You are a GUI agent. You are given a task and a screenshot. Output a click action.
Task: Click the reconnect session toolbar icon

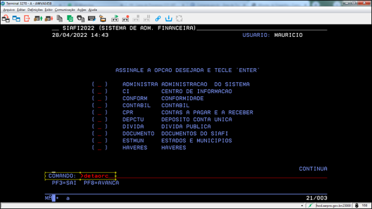[x=6, y=18]
